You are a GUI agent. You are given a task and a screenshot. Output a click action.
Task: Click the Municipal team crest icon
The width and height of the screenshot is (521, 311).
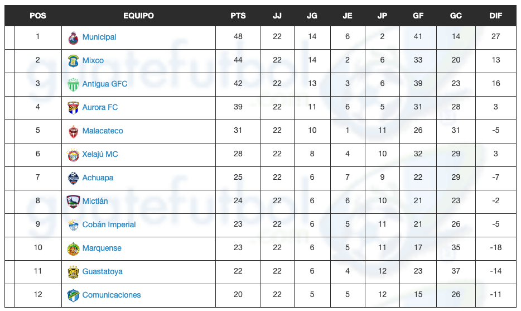[73, 37]
